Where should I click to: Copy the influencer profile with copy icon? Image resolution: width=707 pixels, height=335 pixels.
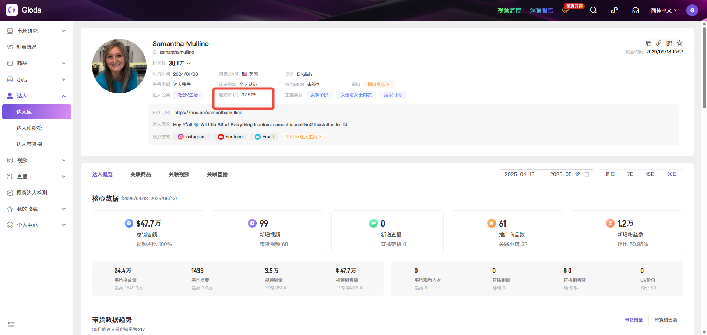[649, 43]
